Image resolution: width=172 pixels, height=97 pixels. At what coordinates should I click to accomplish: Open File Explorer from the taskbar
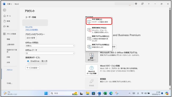point(88,93)
